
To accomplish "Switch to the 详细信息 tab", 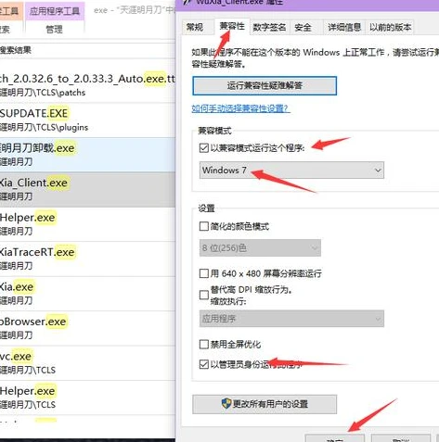I will 344,28.
